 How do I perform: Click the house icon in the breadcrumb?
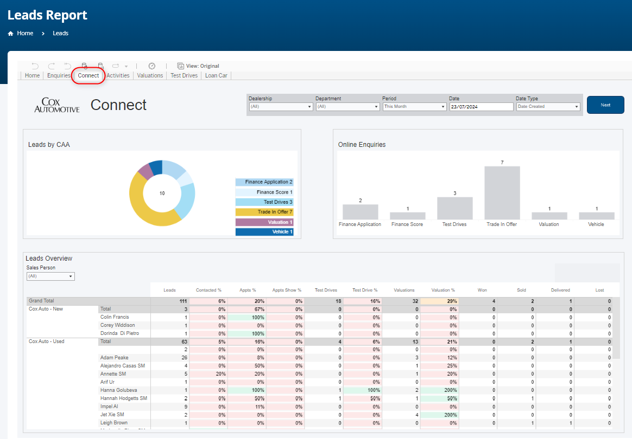tap(10, 34)
